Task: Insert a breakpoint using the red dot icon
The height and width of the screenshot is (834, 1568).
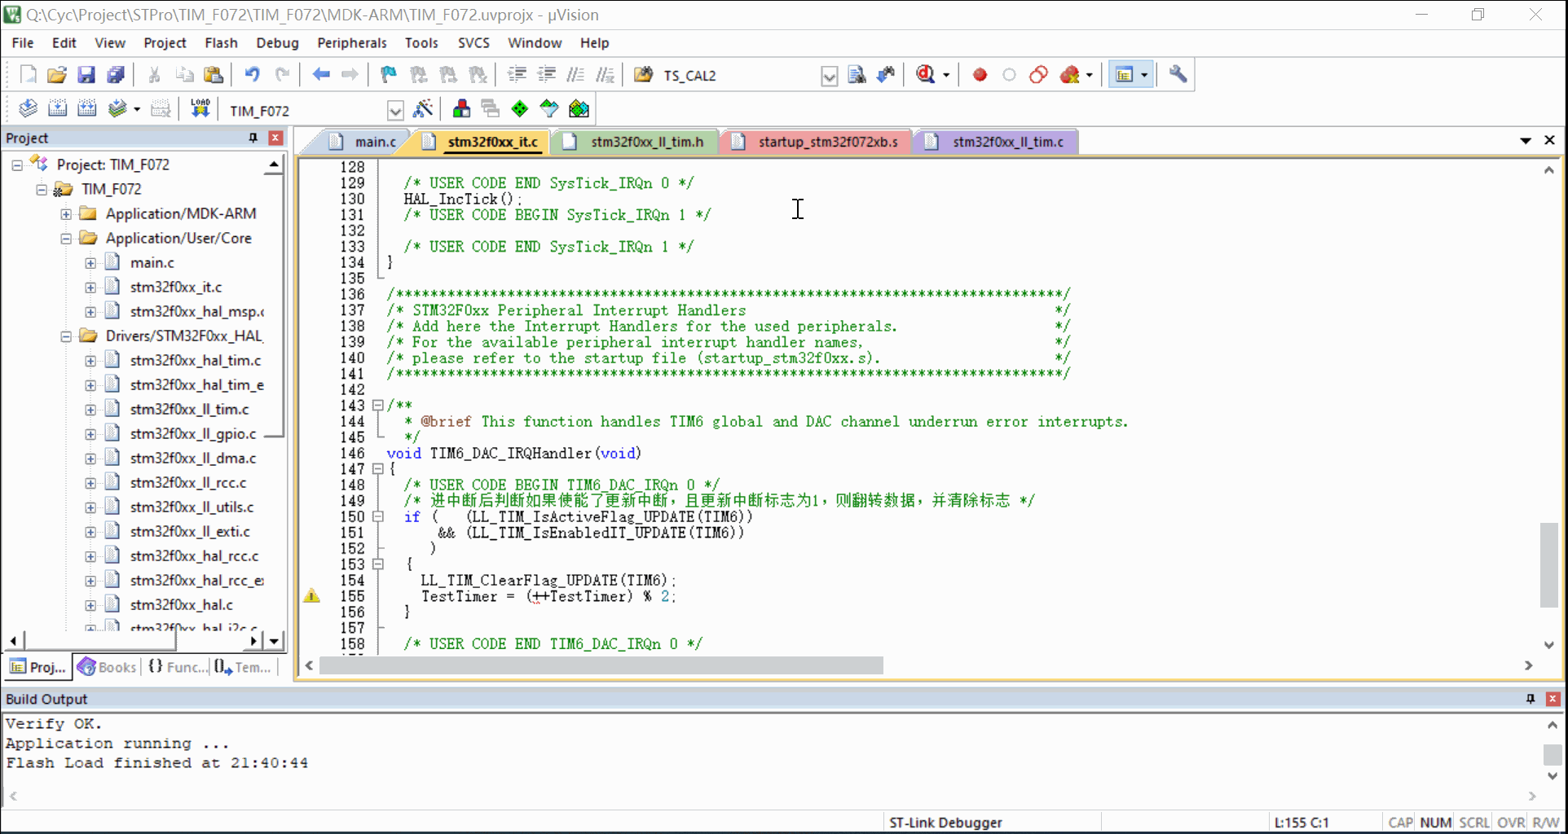Action: point(980,75)
